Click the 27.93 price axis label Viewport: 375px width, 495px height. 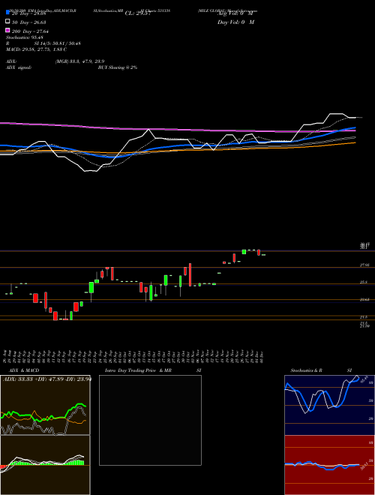pos(364,265)
